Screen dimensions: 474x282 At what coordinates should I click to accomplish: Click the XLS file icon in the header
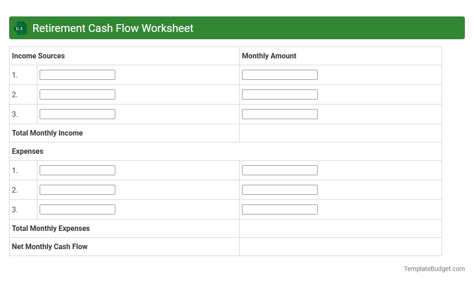point(20,28)
